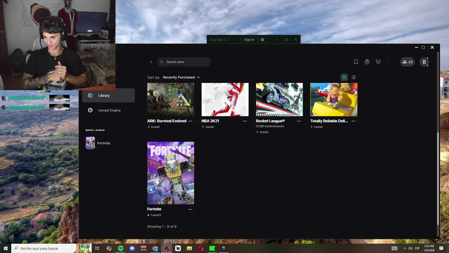Image resolution: width=449 pixels, height=253 pixels.
Task: Install Rocket League
Action: click(262, 132)
